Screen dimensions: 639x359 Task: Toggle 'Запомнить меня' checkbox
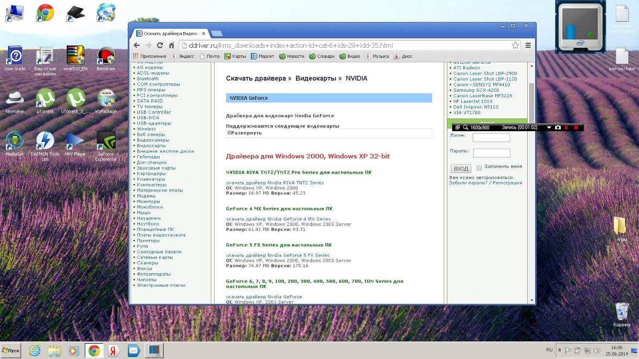479,168
